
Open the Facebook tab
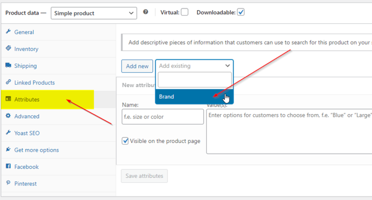pos(58,167)
